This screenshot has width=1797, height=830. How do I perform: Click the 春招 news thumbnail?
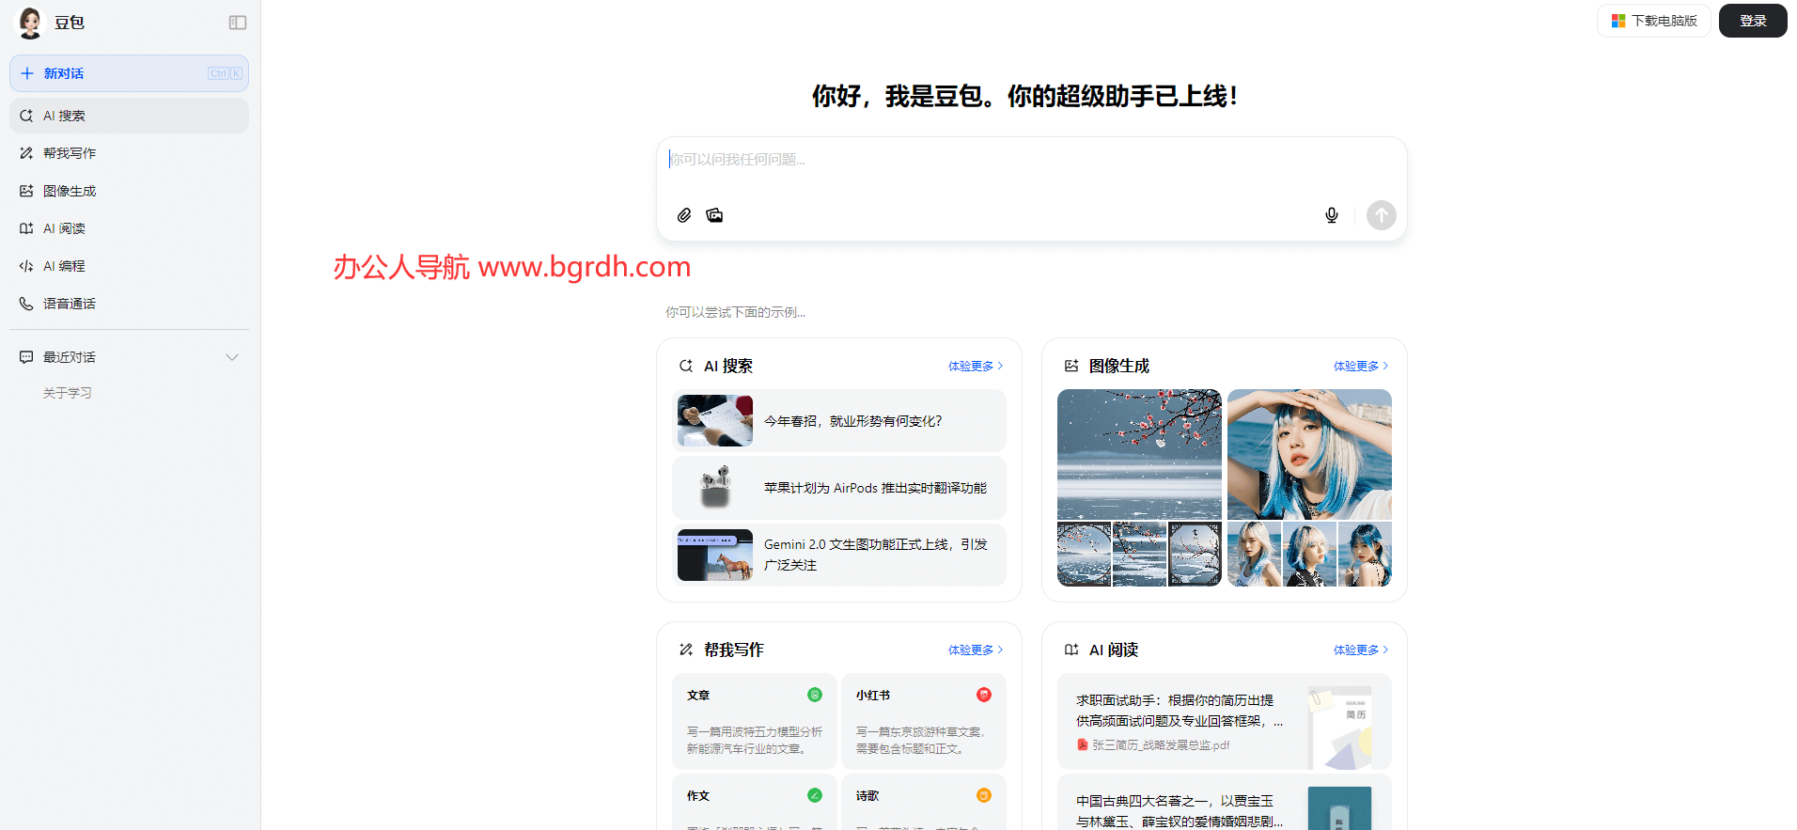pyautogui.click(x=715, y=421)
